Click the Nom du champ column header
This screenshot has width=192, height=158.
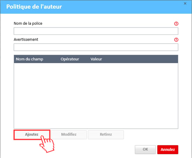coord(30,59)
